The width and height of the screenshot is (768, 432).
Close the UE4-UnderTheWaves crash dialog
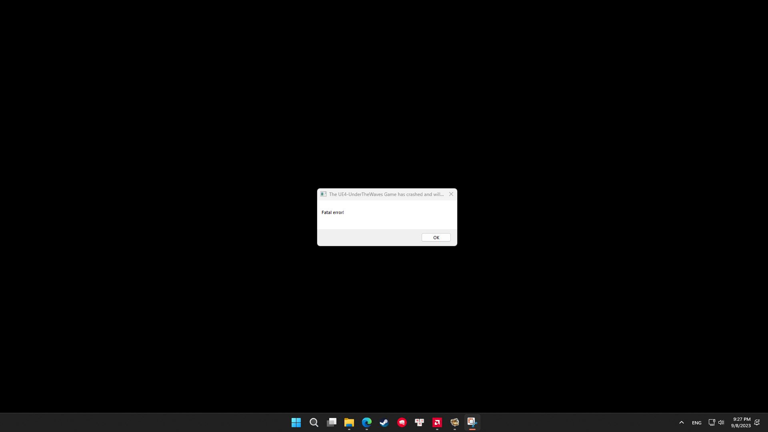(451, 194)
